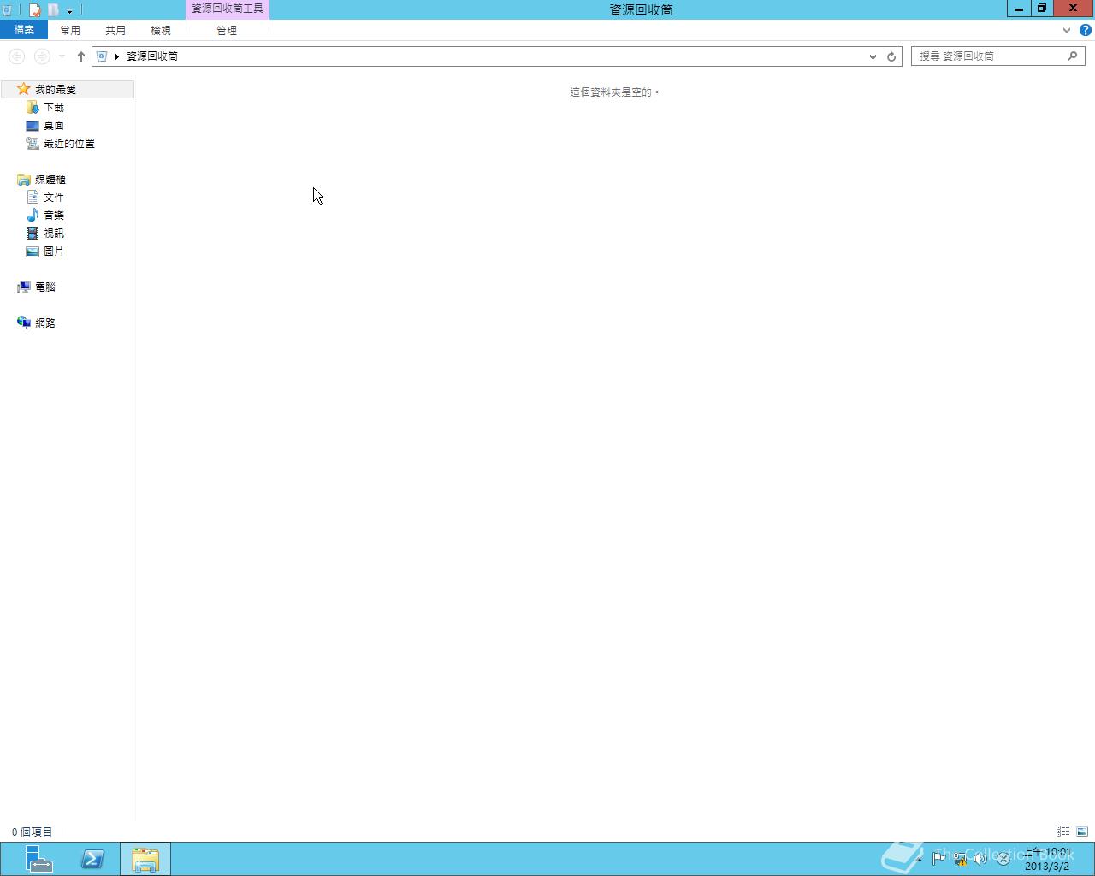Open Action Center flag icon in tray
The image size is (1095, 876).
[x=938, y=858]
